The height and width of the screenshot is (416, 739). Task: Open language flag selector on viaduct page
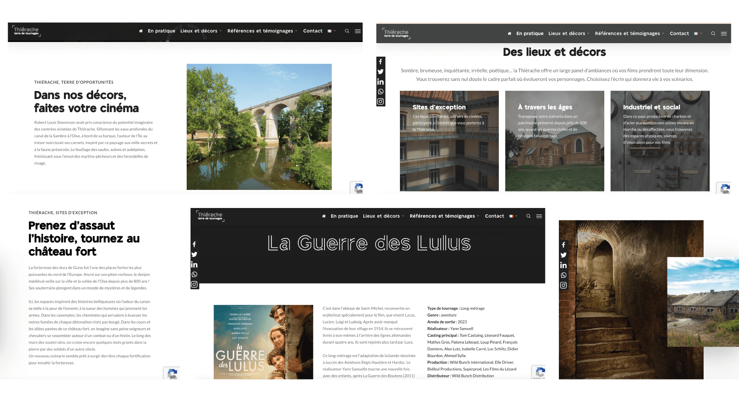point(332,31)
